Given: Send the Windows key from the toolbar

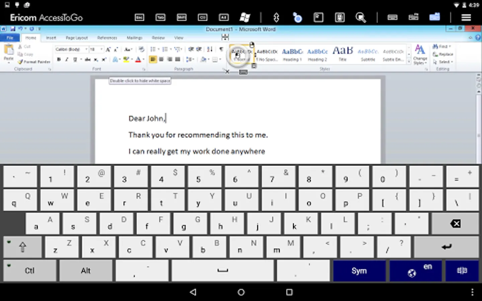Looking at the screenshot, I should 245,17.
